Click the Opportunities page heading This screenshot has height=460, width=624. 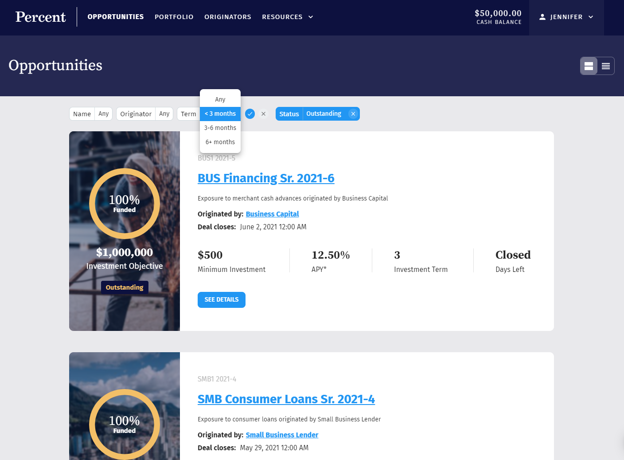(x=55, y=65)
